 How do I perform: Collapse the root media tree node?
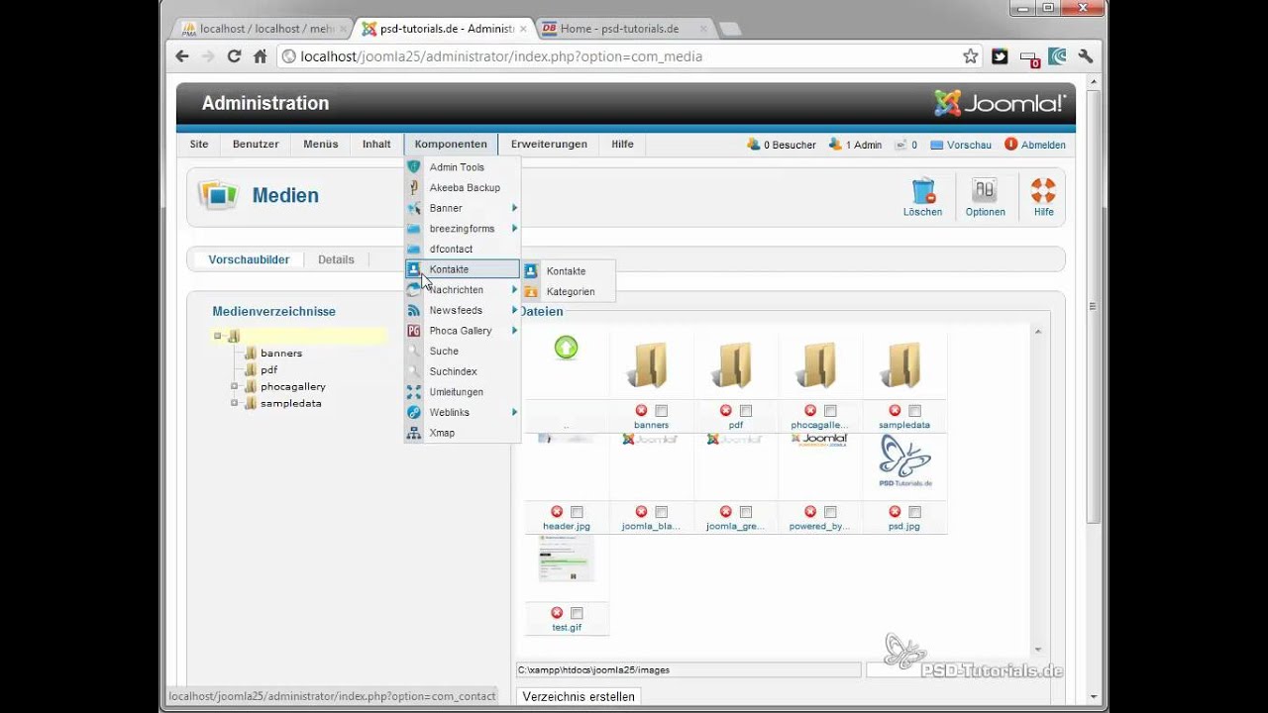coord(218,336)
